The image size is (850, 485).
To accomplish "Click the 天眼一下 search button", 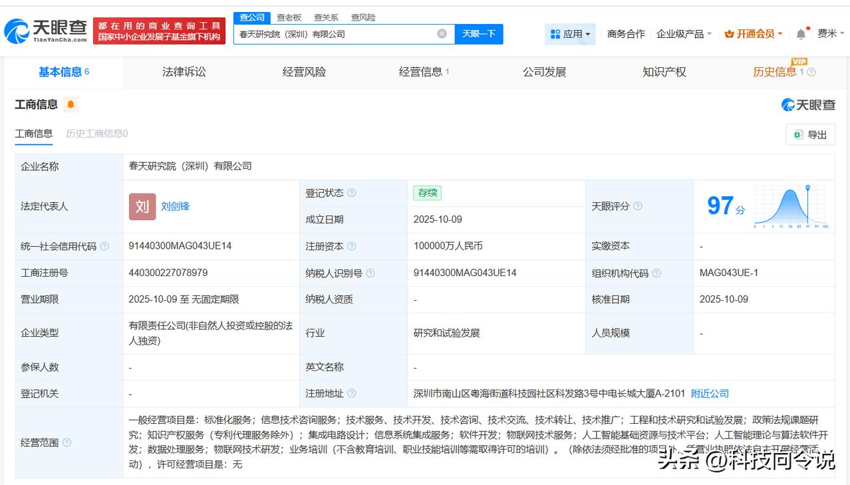I will (478, 34).
